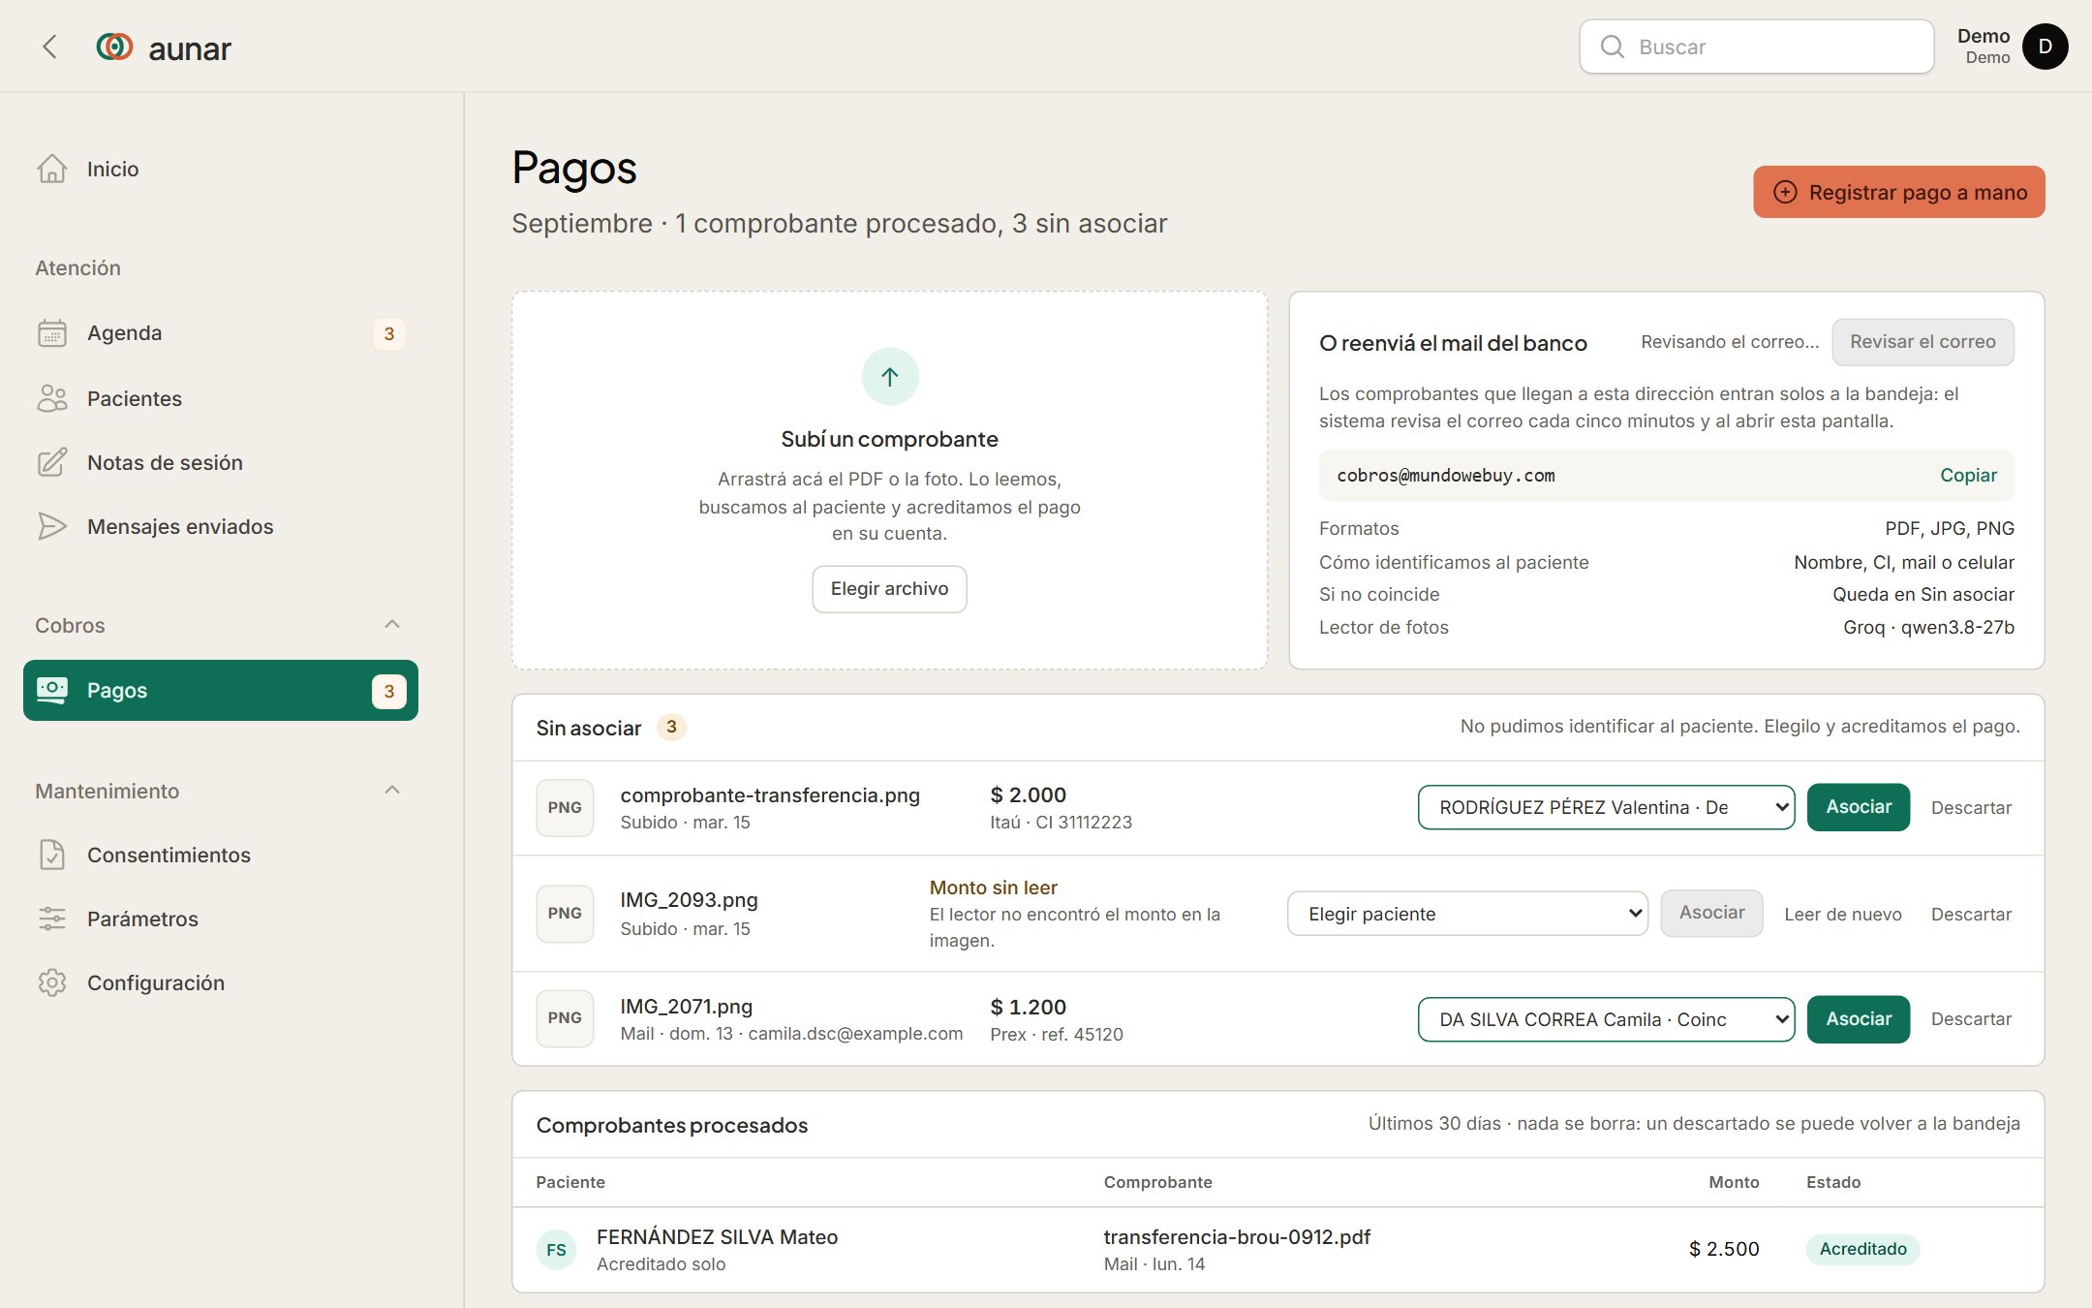Click Revisar el correo button
2092x1308 pixels.
(1923, 342)
